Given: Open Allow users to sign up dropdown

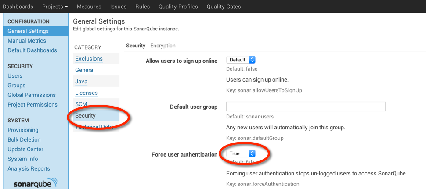Looking at the screenshot, I should pos(241,60).
